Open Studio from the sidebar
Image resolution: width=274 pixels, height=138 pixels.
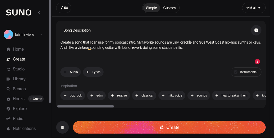pyautogui.click(x=19, y=69)
